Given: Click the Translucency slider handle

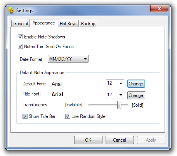Looking at the screenshot, I should coord(119,105).
